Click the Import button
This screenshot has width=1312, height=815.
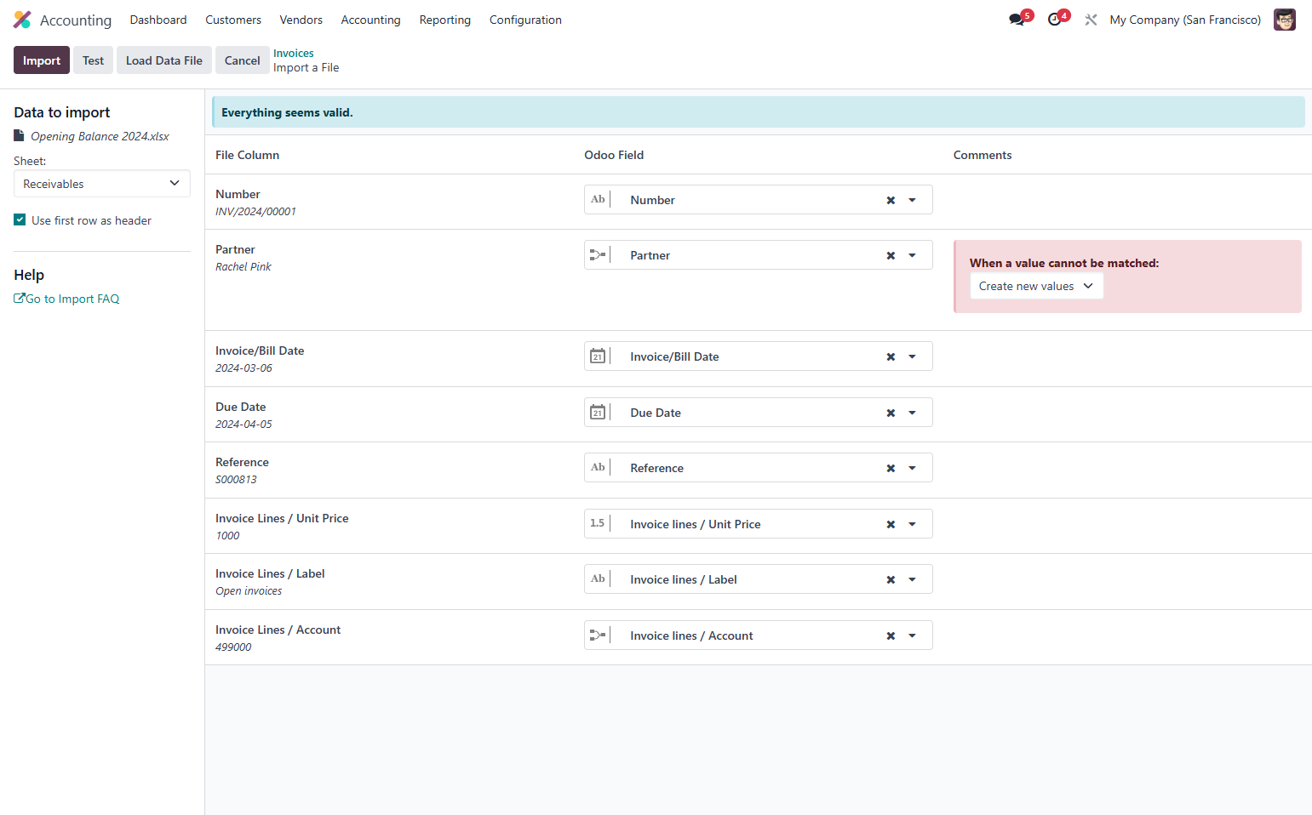42,60
